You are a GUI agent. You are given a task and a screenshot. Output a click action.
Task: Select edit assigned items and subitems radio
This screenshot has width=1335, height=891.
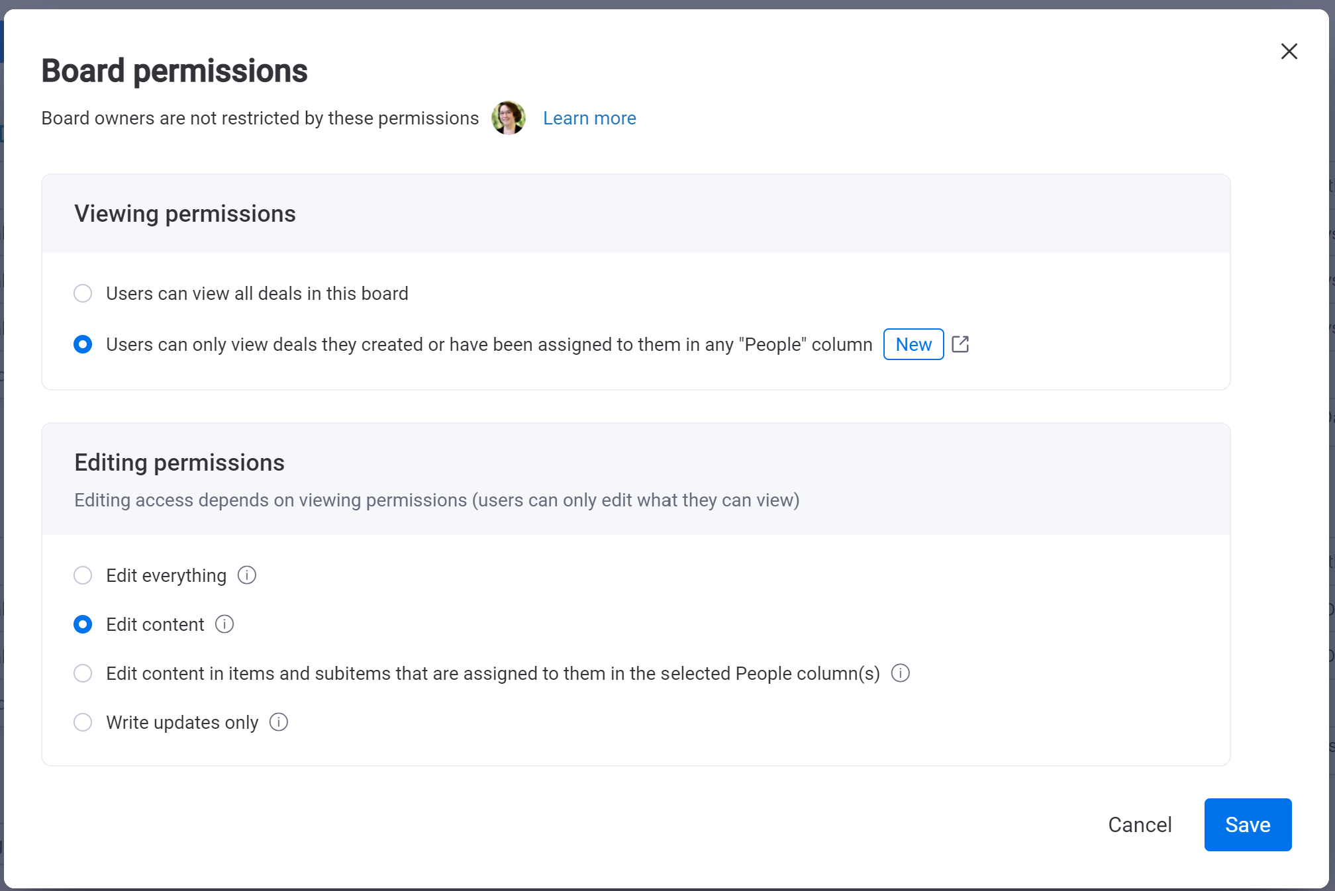[83, 673]
